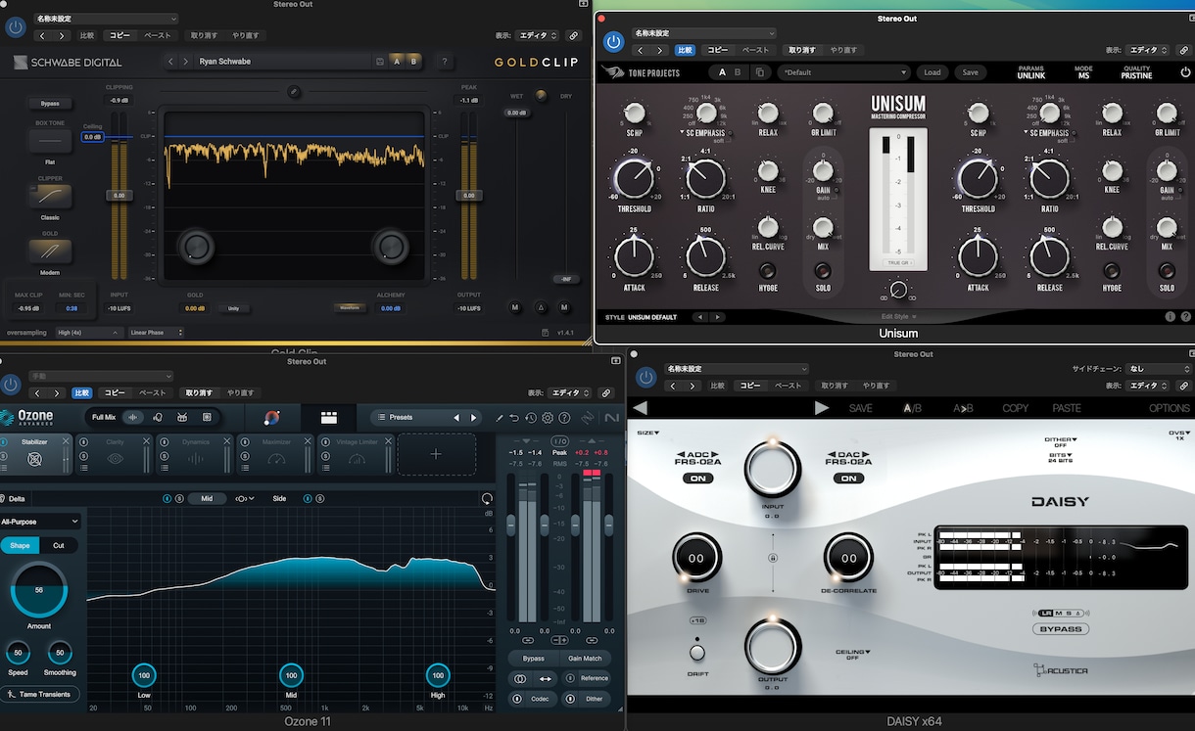Play the DAISY preset forward arrow

(822, 408)
